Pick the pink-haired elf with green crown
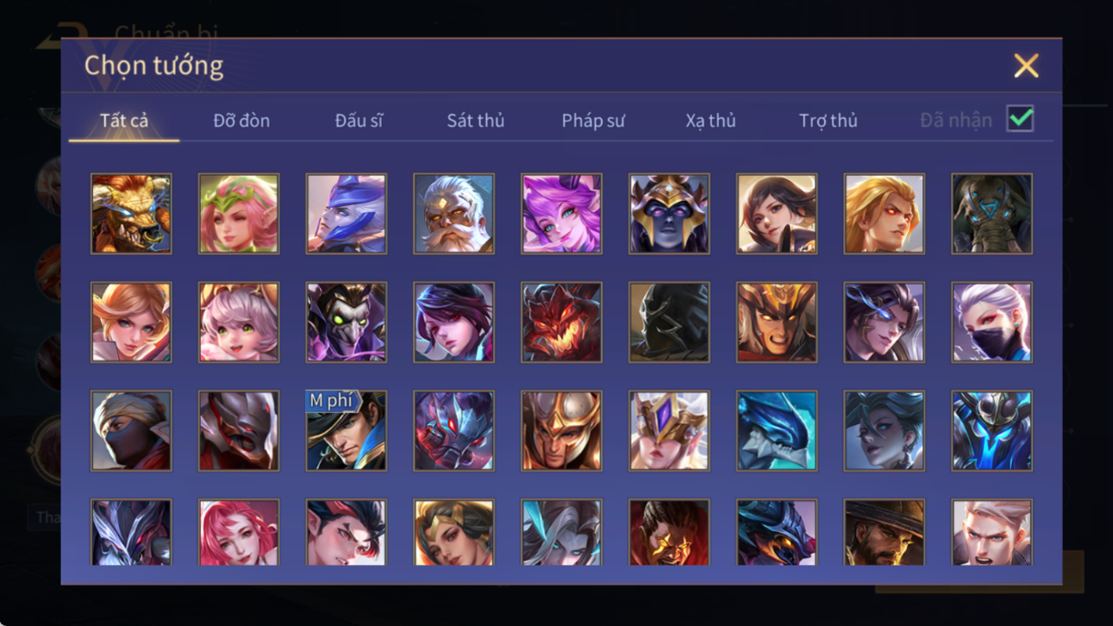This screenshot has height=626, width=1113. point(239,214)
